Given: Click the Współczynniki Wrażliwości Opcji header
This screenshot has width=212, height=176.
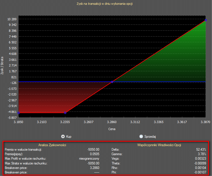Looking at the screenshot, I should [x=159, y=145].
